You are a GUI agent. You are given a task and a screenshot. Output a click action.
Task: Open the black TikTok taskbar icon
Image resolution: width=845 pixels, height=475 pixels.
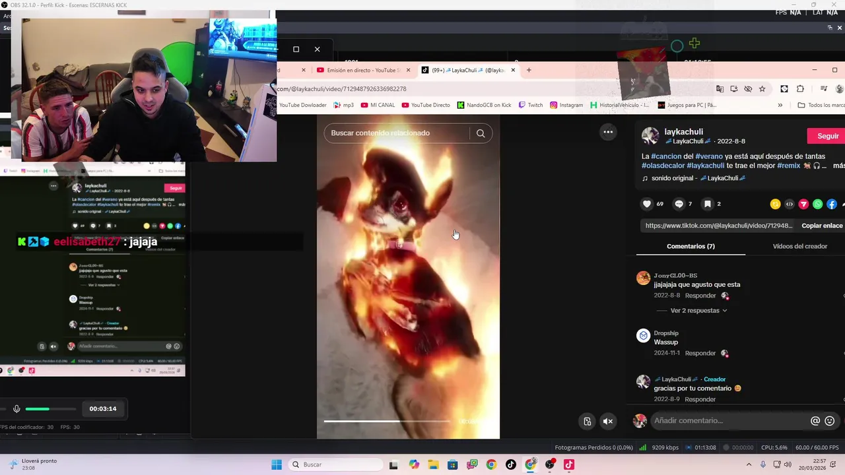click(510, 464)
